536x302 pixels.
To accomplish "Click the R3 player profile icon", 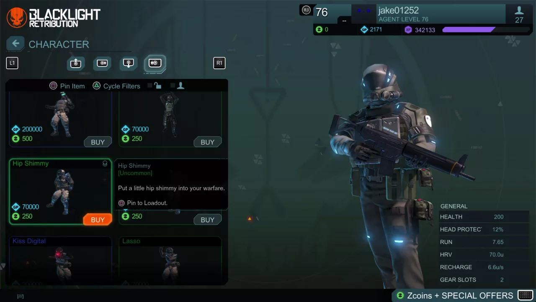I will pyautogui.click(x=306, y=10).
